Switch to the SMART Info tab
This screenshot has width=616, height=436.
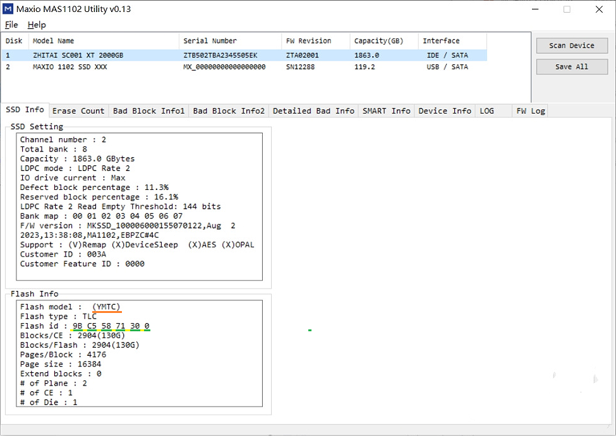(386, 111)
